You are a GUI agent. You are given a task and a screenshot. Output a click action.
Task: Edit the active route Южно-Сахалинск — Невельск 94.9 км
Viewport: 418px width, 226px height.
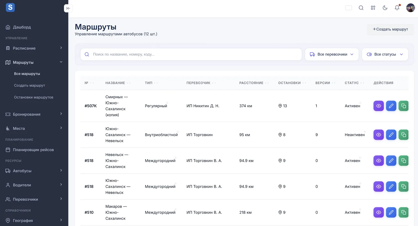click(x=391, y=186)
